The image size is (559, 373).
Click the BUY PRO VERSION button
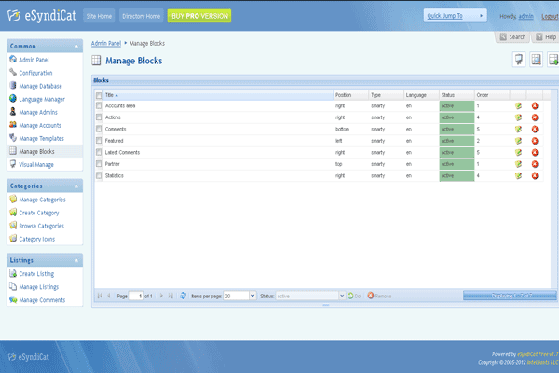pyautogui.click(x=200, y=16)
